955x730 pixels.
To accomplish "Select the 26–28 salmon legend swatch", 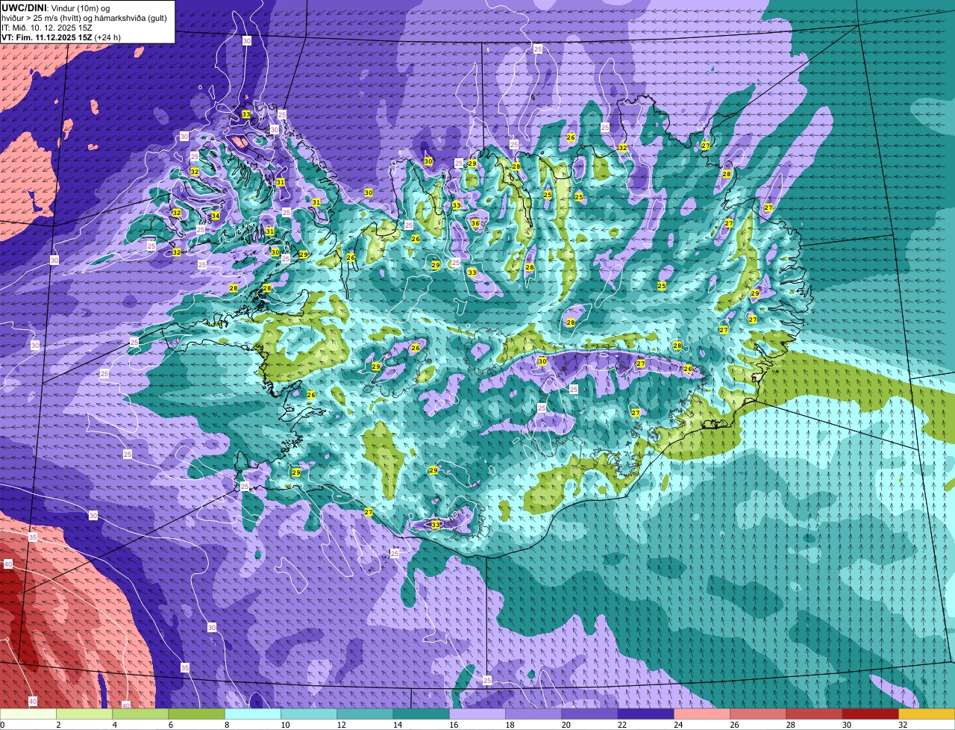I will (758, 714).
